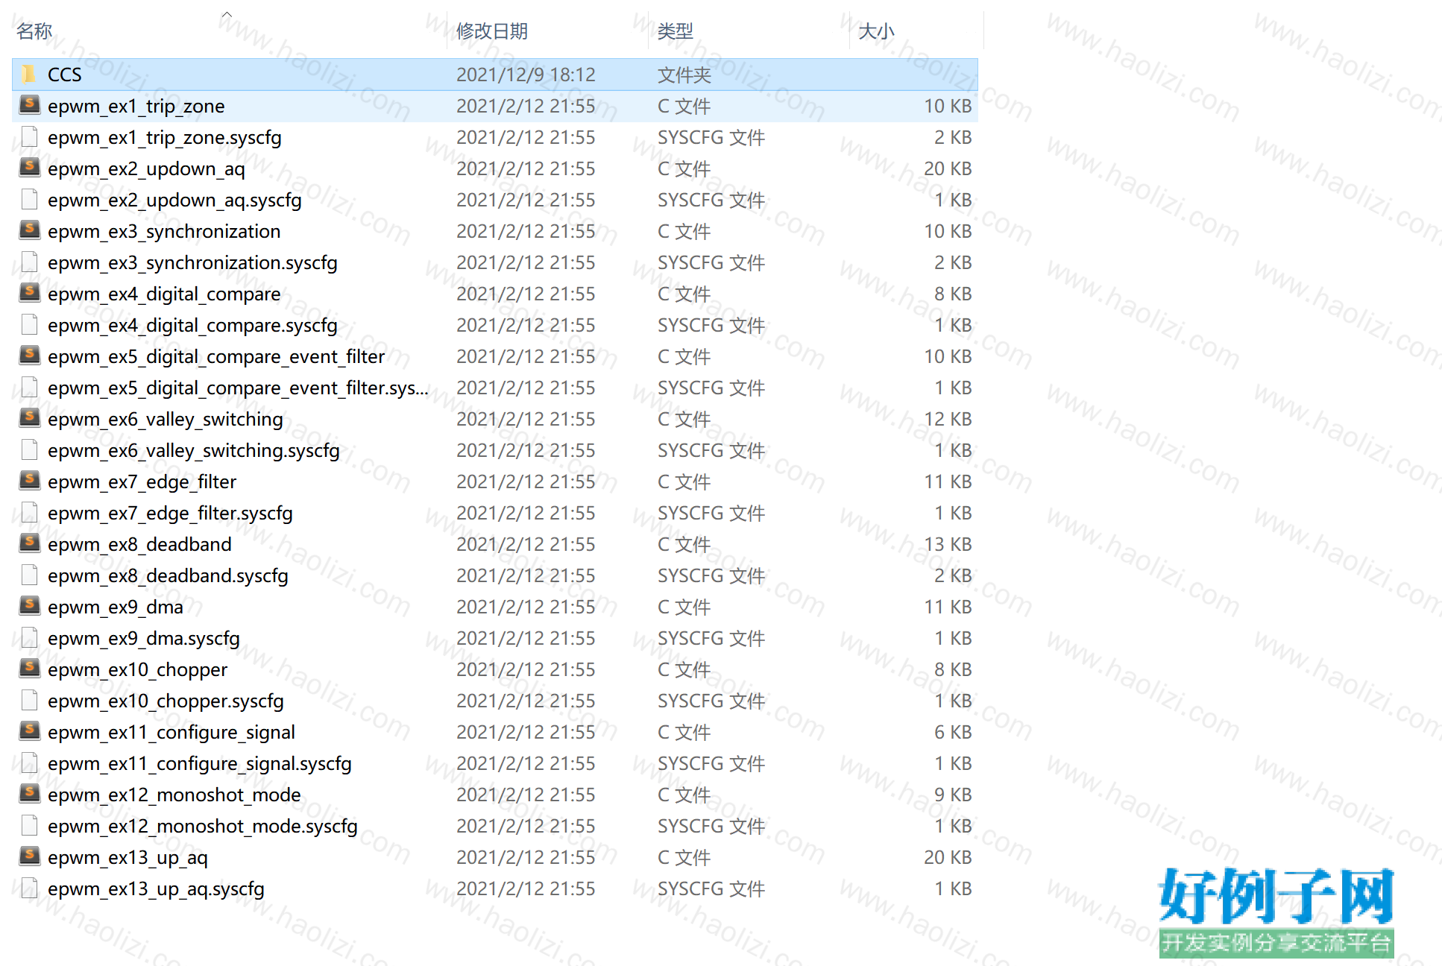
Task: Select file name epwm_ex13_up_aq
Action: tap(127, 857)
